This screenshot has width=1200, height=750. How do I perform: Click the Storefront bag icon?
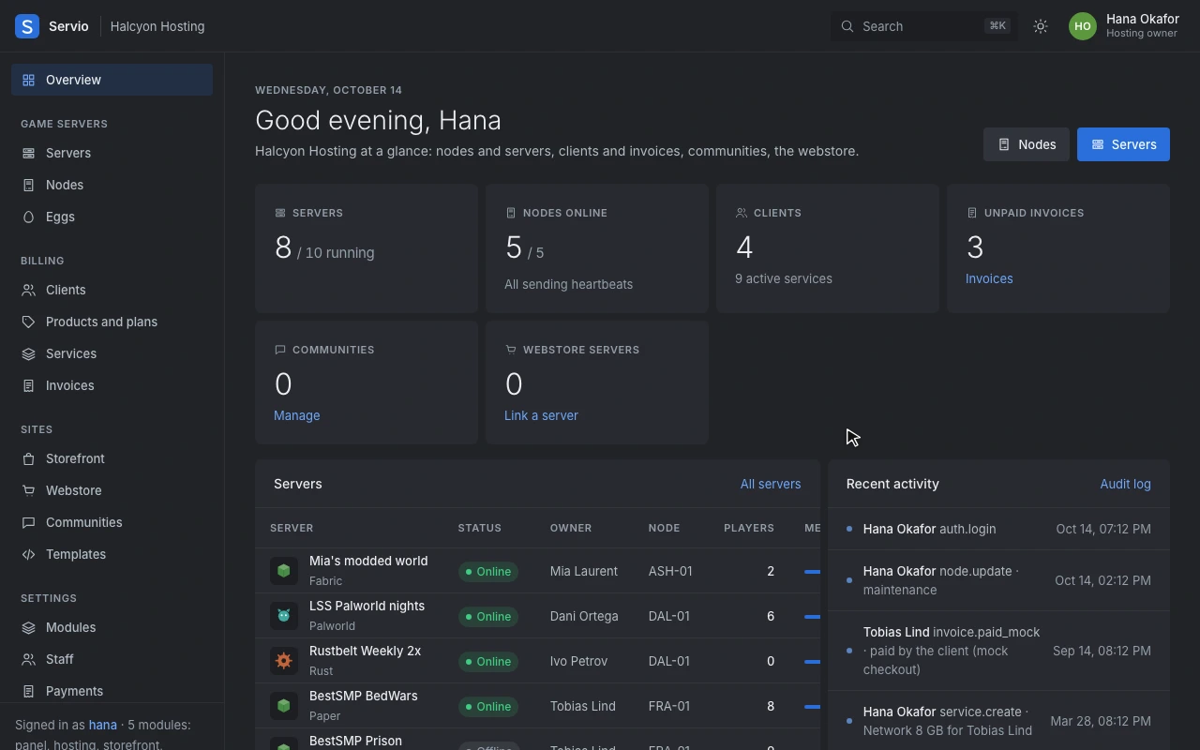tap(29, 458)
